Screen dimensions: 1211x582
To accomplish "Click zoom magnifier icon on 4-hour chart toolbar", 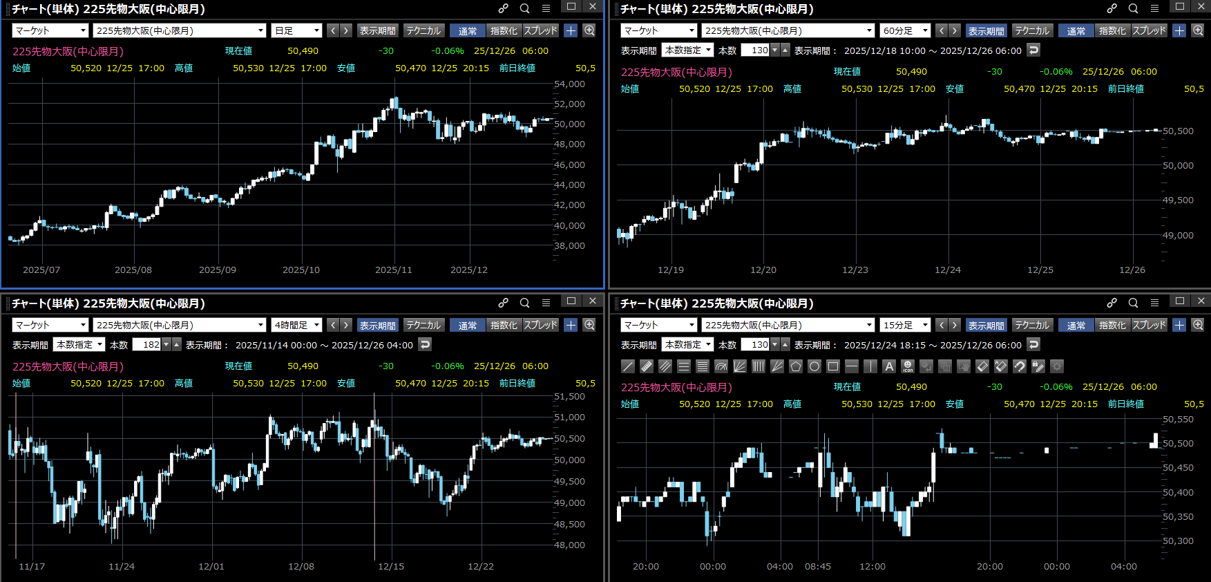I will click(589, 325).
